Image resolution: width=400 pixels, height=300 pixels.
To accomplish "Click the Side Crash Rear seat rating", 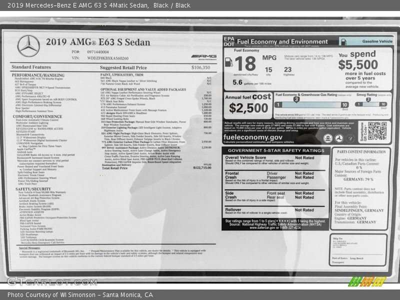I will (290, 197).
